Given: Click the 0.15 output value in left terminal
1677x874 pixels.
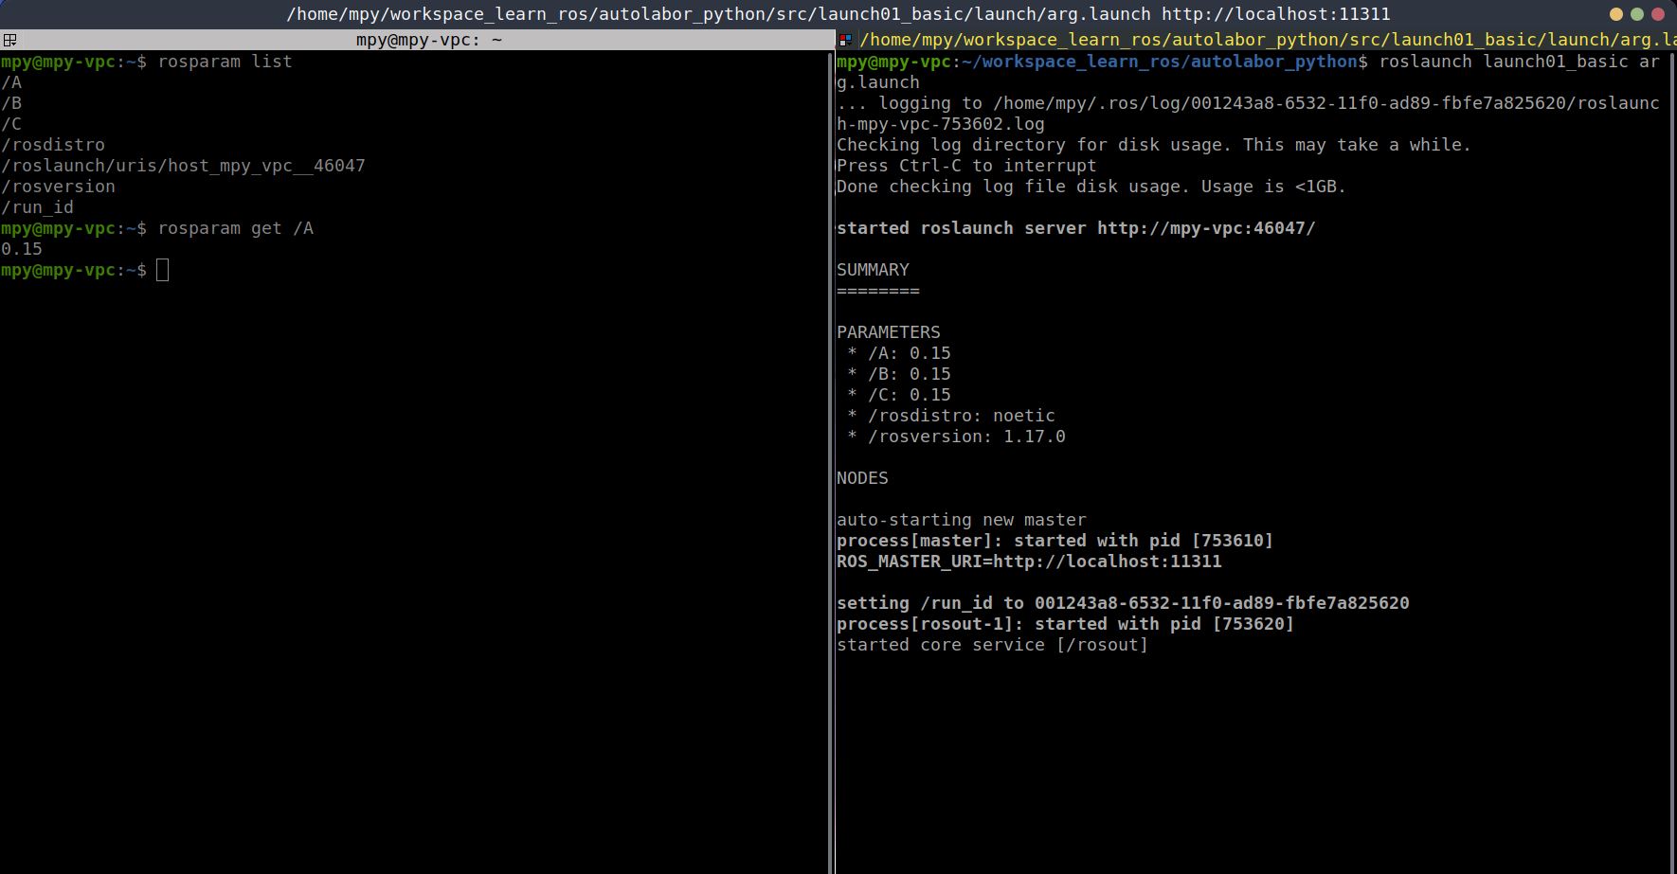Looking at the screenshot, I should click(22, 249).
